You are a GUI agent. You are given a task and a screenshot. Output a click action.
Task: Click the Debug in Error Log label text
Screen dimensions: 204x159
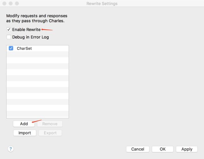30,37
